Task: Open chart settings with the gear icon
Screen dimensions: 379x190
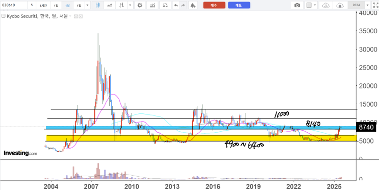Action: pyautogui.click(x=140, y=5)
